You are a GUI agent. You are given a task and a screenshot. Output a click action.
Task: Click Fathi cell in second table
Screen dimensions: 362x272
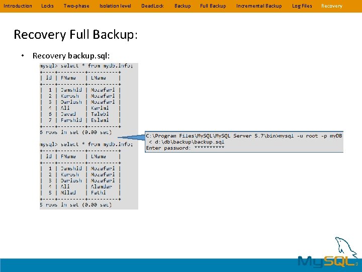99,192
